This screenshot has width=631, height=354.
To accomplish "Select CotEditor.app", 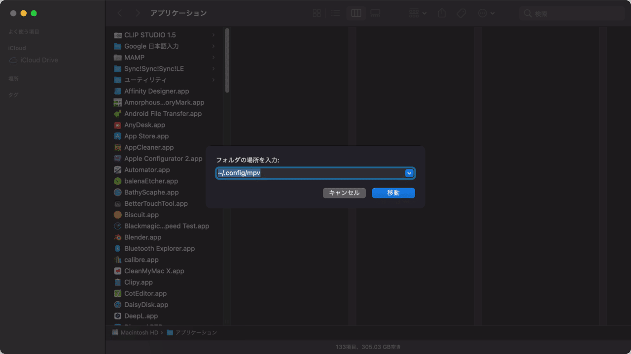I will (x=144, y=293).
